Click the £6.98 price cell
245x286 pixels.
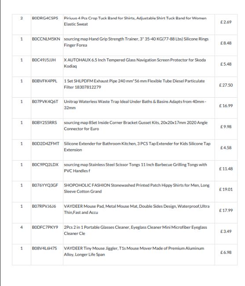coord(226,253)
